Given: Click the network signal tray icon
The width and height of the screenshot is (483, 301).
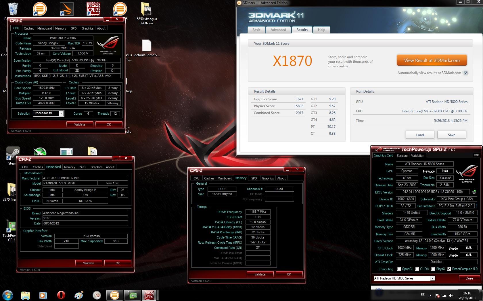Looking at the screenshot, I should (444, 295).
